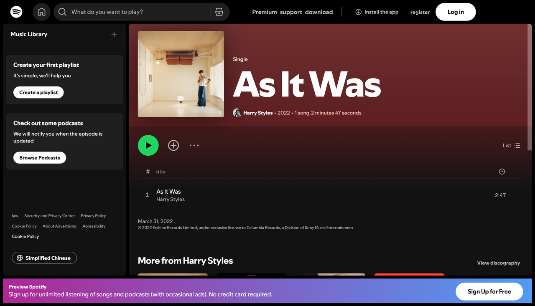Click the Log in button
Image resolution: width=535 pixels, height=306 pixels.
456,12
